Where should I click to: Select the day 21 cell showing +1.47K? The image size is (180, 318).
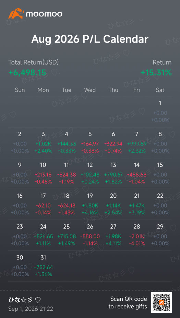(x=137, y=205)
